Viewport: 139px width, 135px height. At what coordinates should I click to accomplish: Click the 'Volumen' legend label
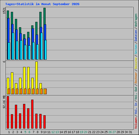(x=136, y=123)
